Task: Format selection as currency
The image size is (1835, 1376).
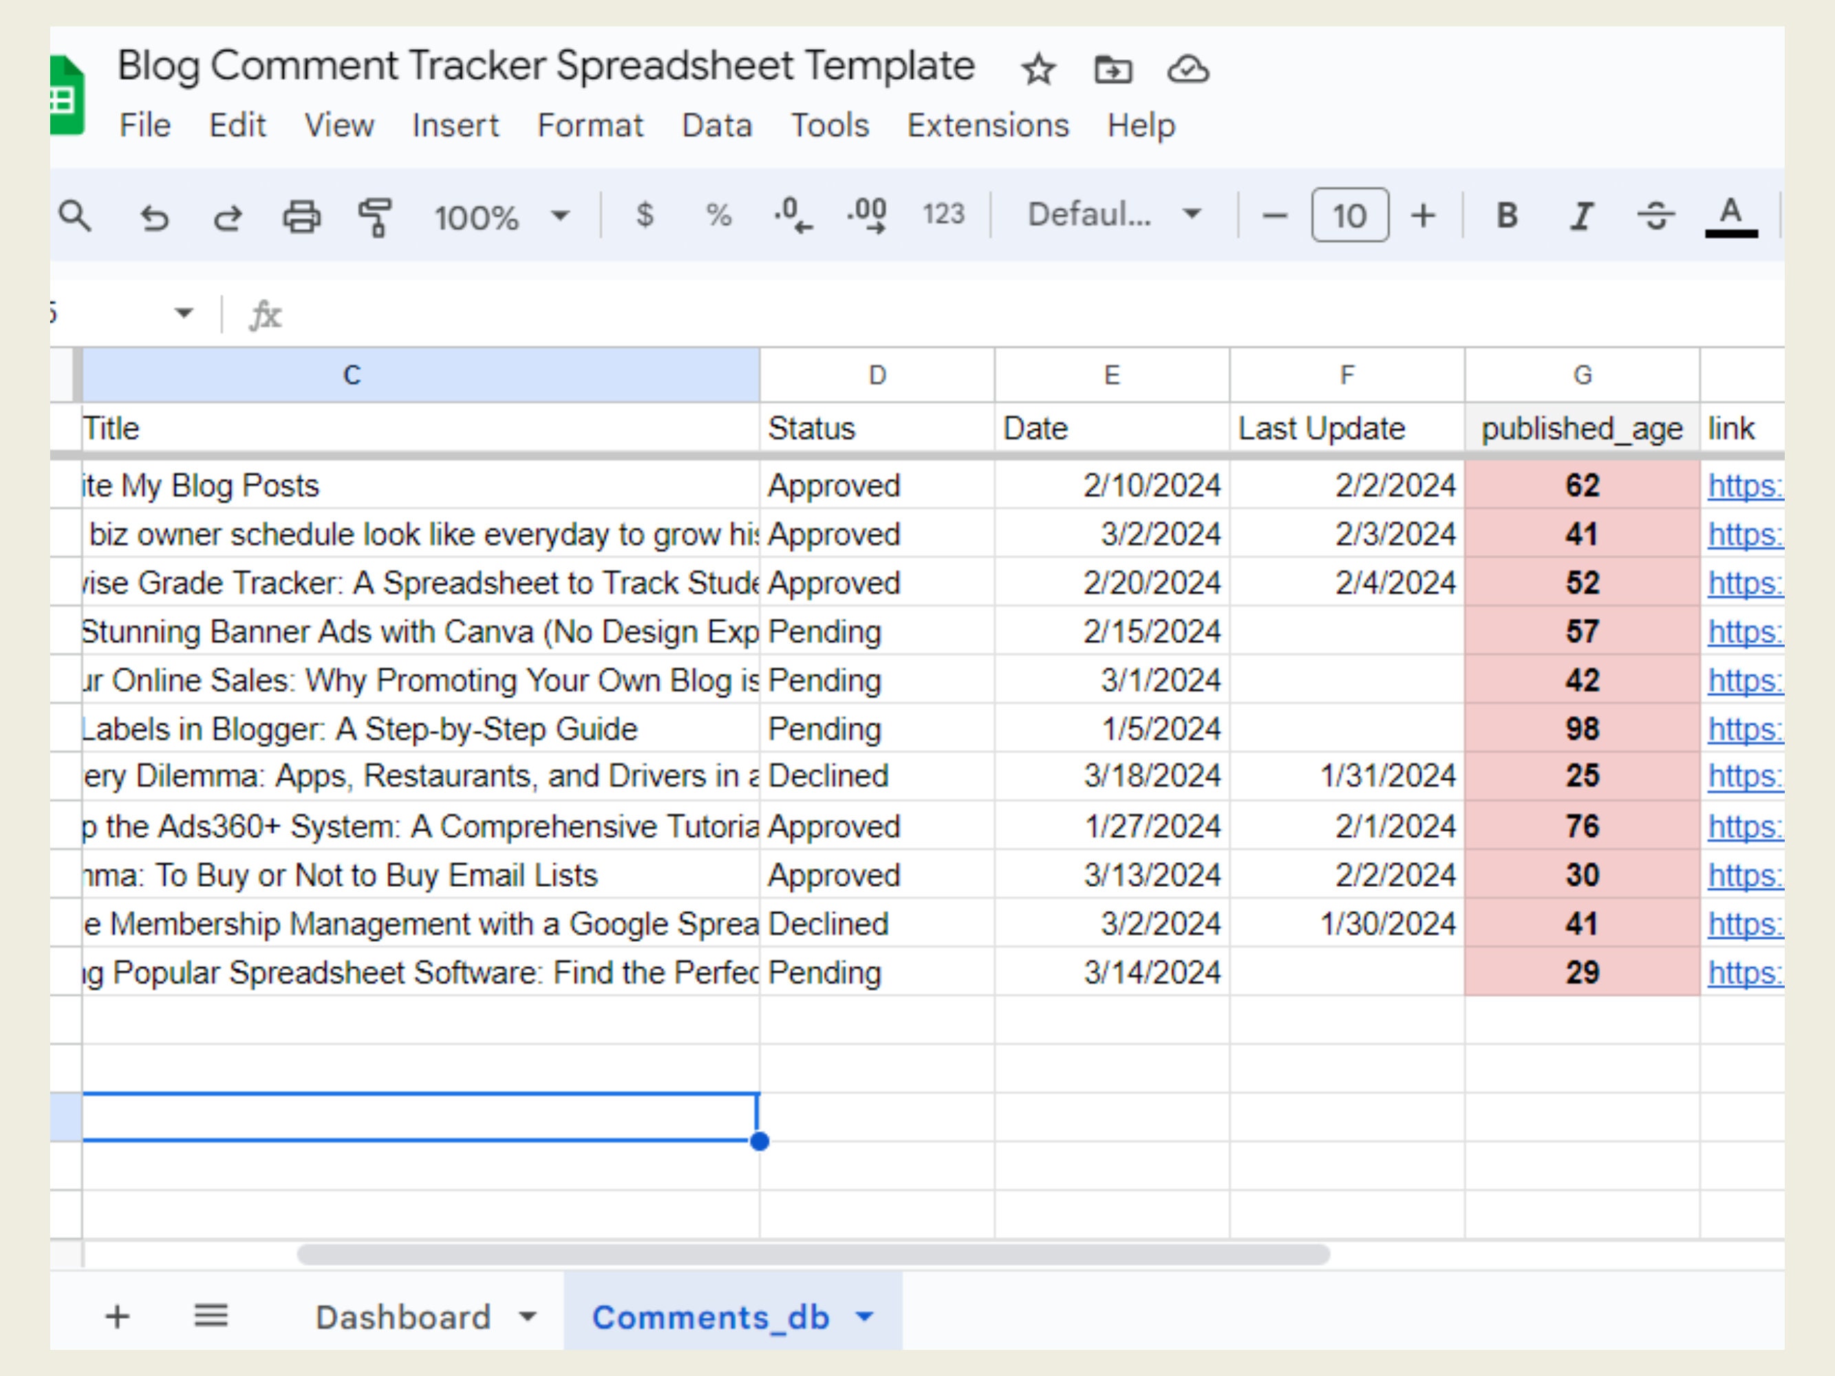Action: (x=645, y=217)
